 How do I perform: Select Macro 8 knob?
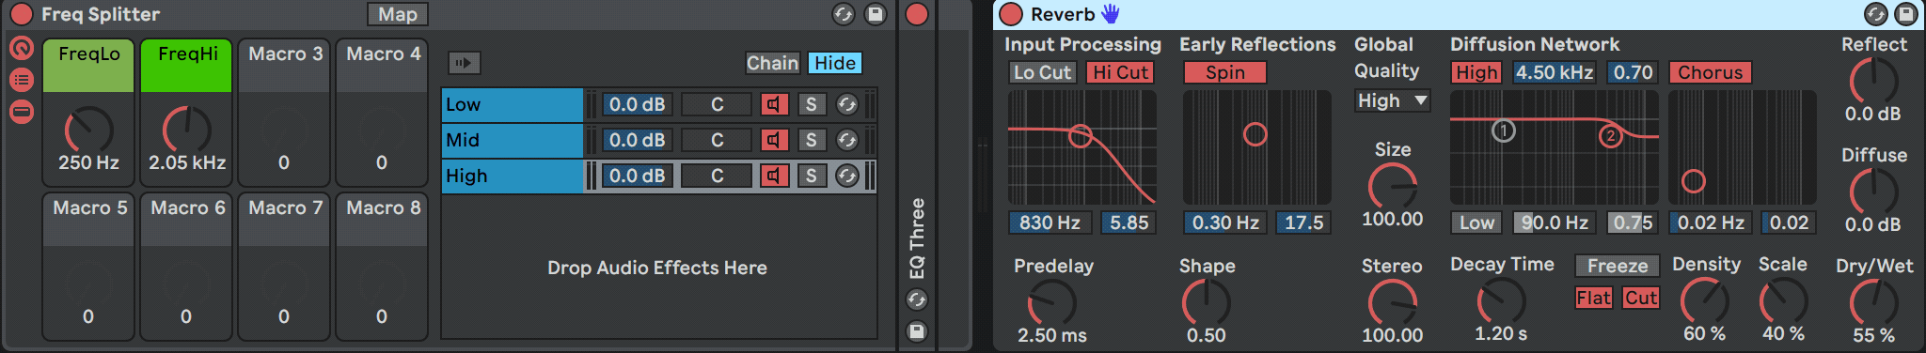point(382,284)
